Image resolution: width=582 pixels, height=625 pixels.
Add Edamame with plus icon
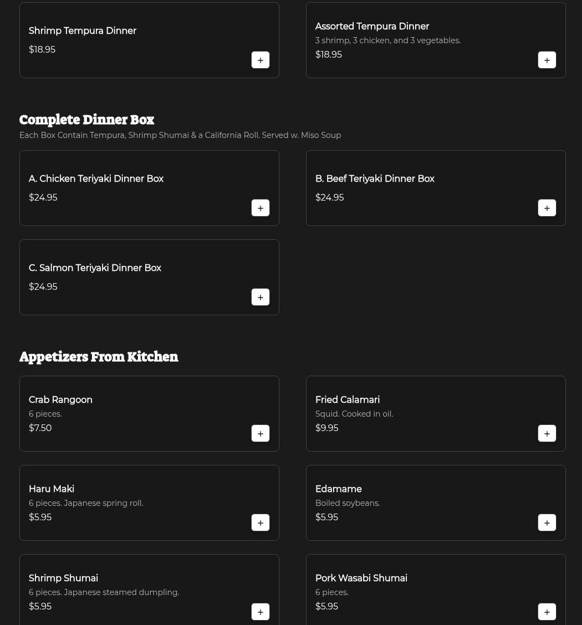tap(547, 523)
